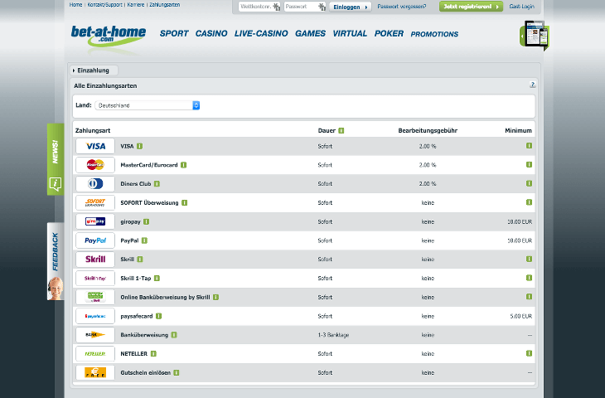Image resolution: width=605 pixels, height=398 pixels.
Task: Click the help question mark icon
Action: pyautogui.click(x=532, y=85)
